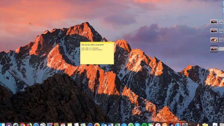Launch Google Chrome from the Dock
This screenshot has height=126, width=224.
coord(22,125)
